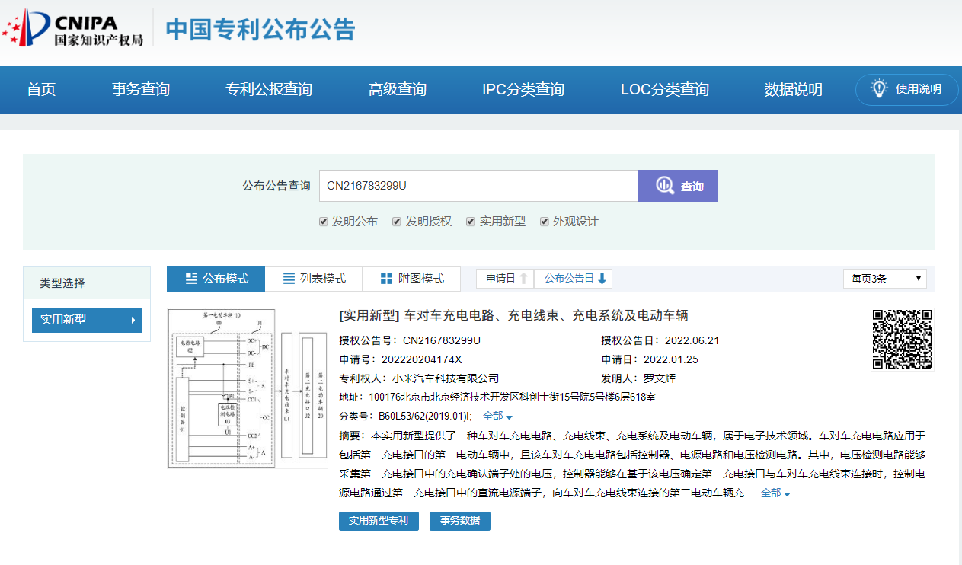Click the 查询 search button
The width and height of the screenshot is (962, 565).
[x=678, y=186]
